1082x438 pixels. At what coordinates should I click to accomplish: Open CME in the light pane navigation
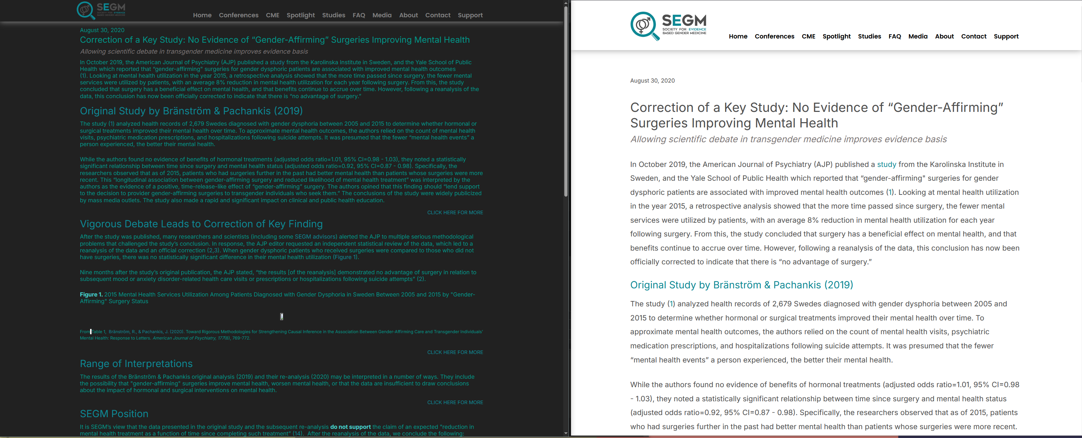tap(808, 36)
